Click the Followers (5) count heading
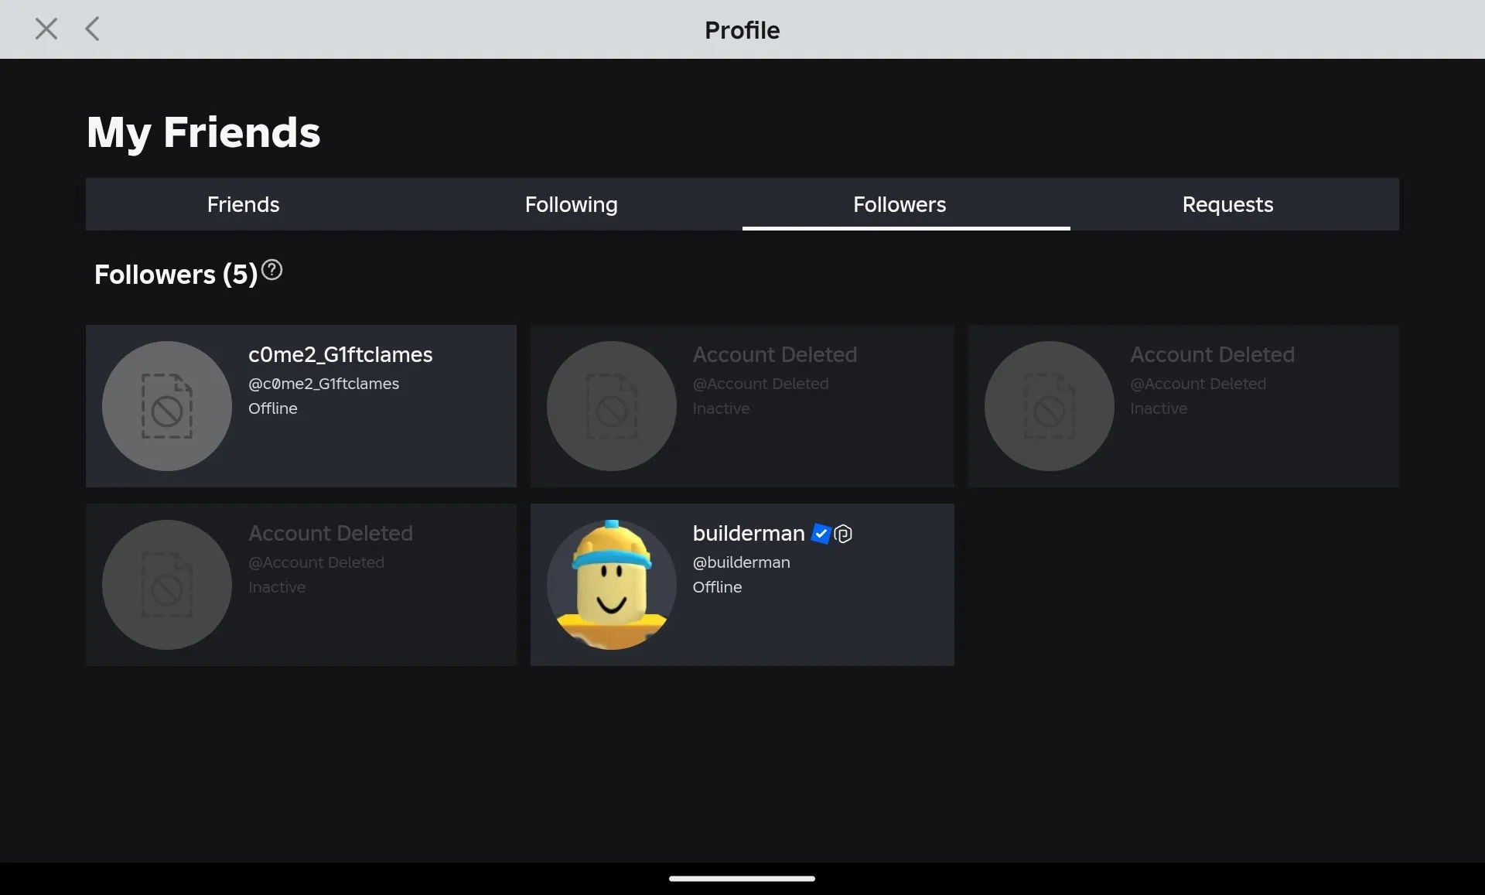The image size is (1485, 895). click(176, 275)
